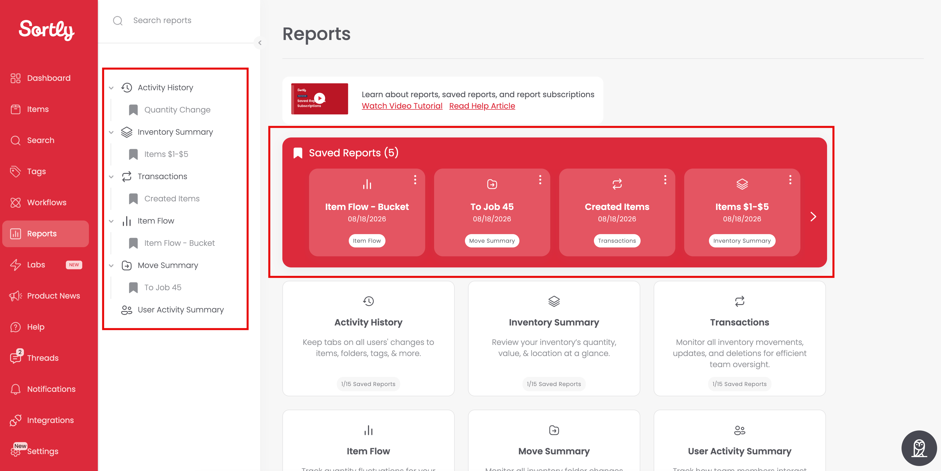Collapse the Activity History tree node
Screen dimensions: 941x471
click(x=111, y=88)
